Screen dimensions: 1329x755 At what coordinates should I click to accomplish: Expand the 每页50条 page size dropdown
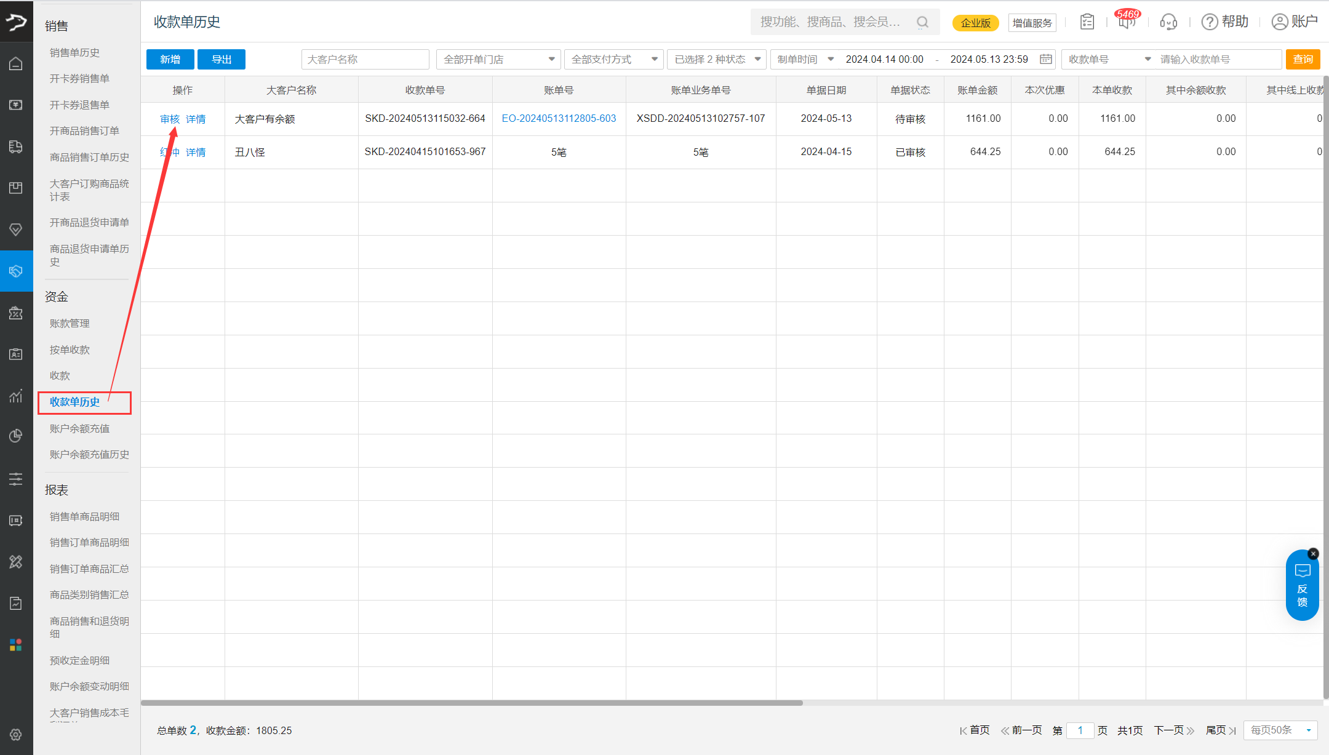1280,730
